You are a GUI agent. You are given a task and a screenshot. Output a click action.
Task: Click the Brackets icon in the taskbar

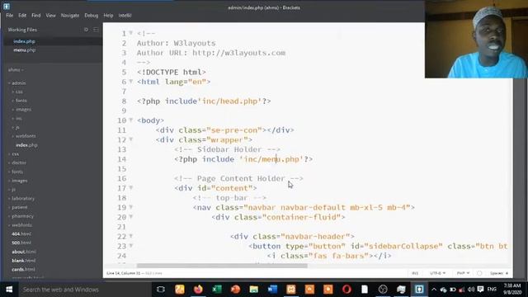419,290
